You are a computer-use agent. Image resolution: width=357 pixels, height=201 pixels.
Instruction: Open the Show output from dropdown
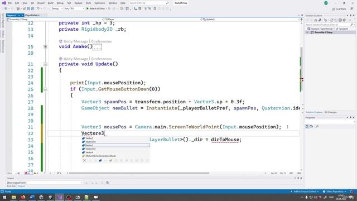point(55,183)
